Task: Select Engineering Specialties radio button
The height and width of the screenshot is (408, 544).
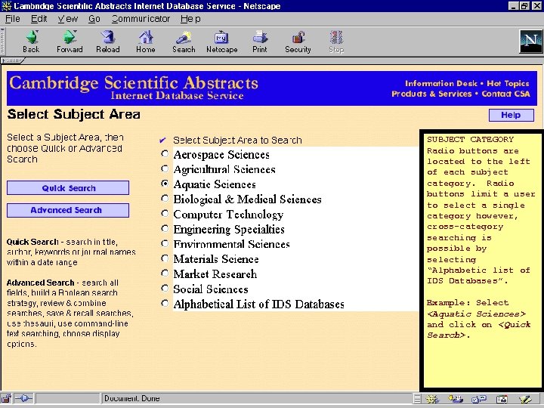Action: pos(165,229)
